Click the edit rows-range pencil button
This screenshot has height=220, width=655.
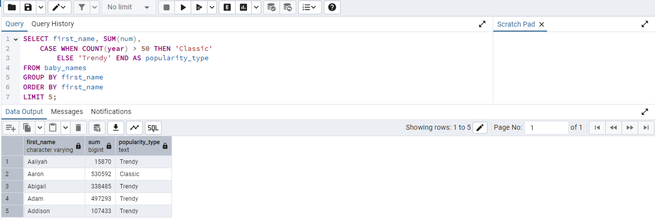click(481, 128)
